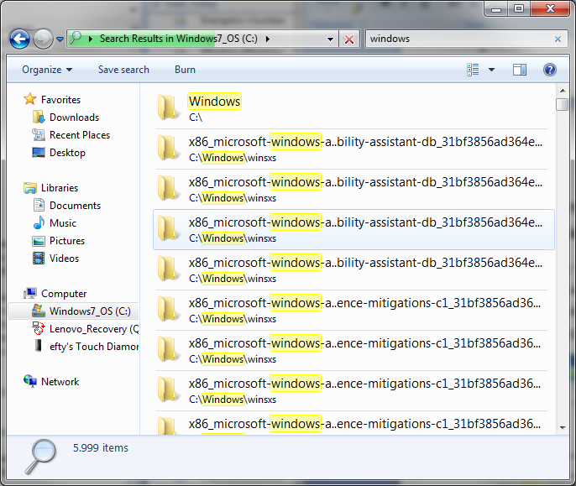Click the Videos filmstrip icon
This screenshot has width=576, height=486.
tap(39, 259)
